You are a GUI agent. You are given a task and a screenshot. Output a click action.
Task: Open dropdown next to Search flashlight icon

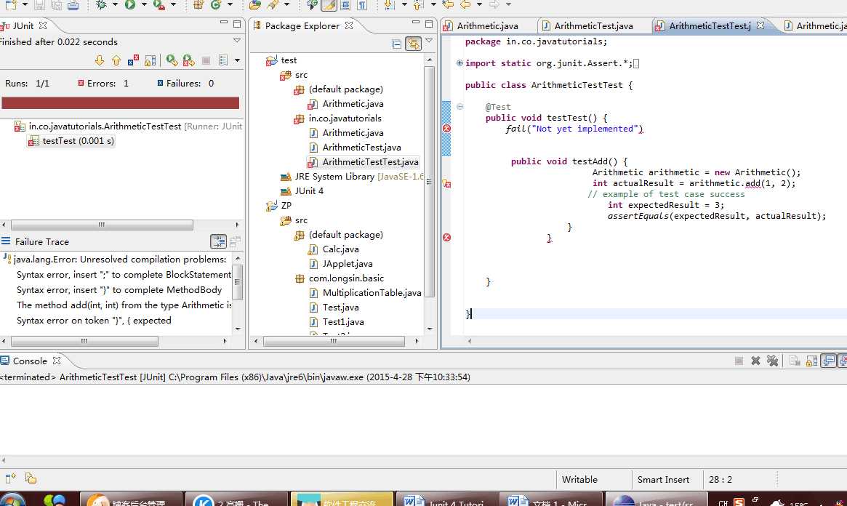coord(286,5)
